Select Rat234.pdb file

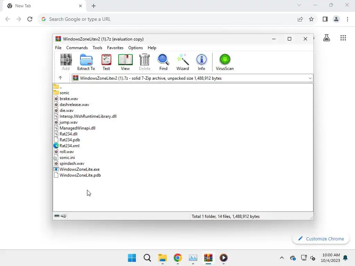click(67, 140)
